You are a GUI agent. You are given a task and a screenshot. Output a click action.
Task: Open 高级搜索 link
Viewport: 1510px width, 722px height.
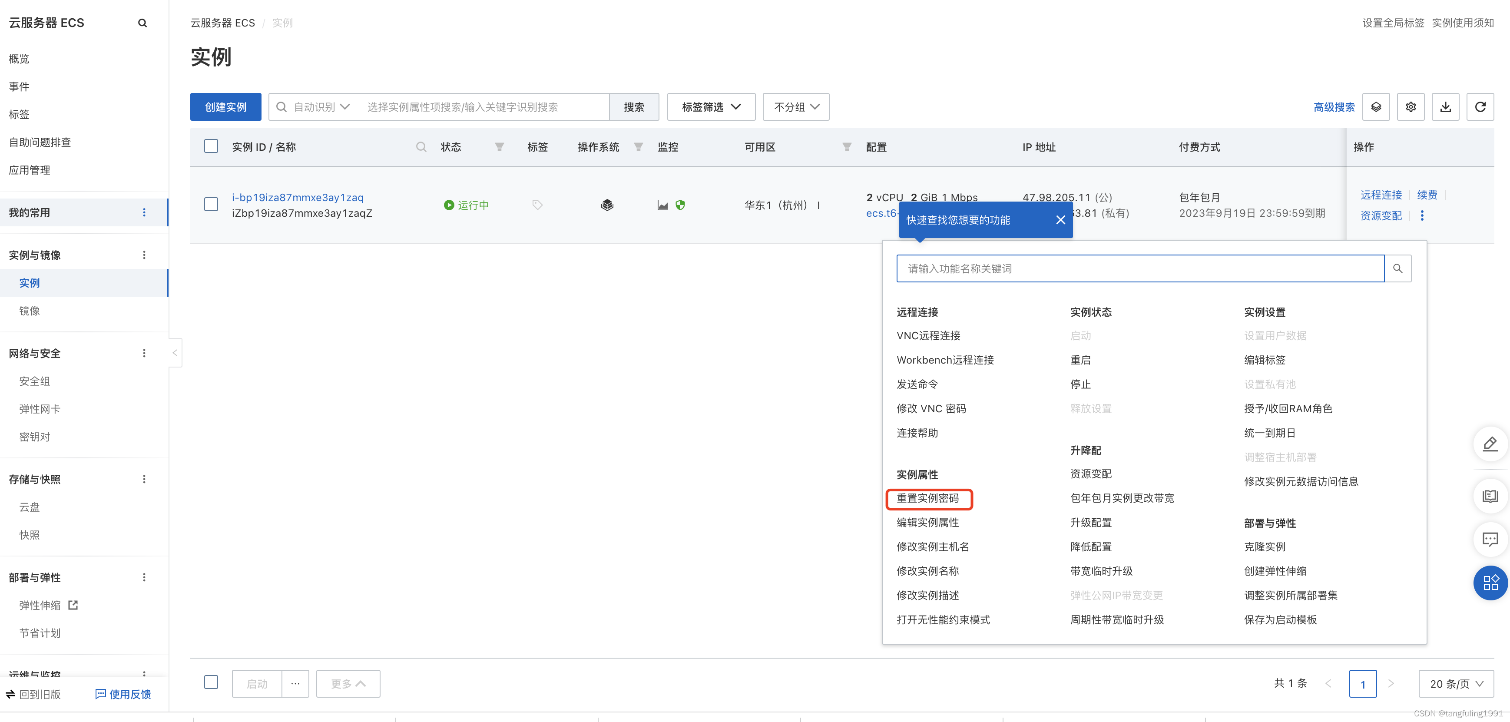click(1334, 107)
